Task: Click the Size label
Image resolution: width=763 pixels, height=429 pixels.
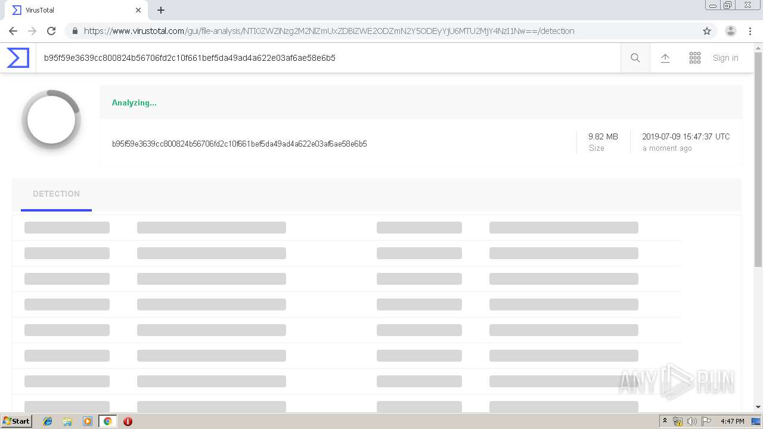Action: [x=596, y=148]
